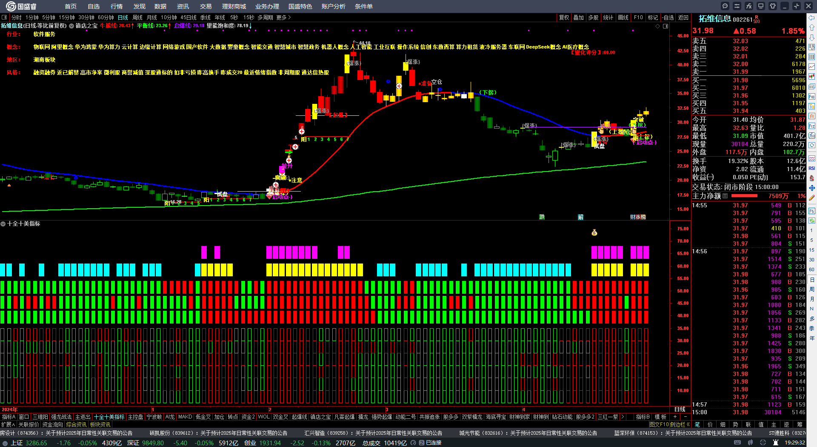
Task: Open the f(x) formula sidebar icon
Action: (x=812, y=136)
